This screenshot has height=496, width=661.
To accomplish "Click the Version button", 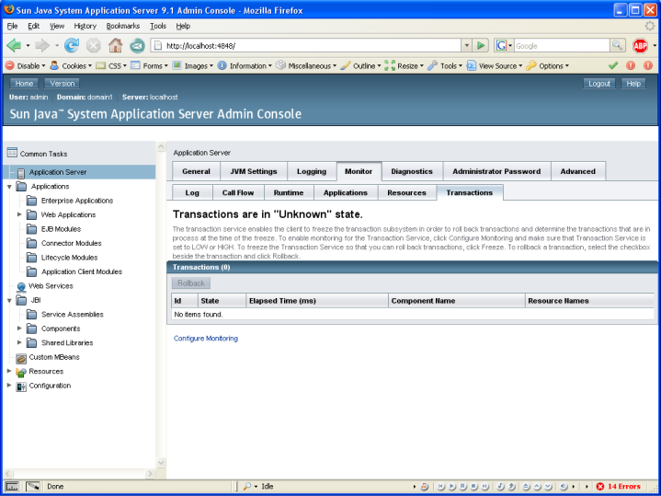I will click(62, 84).
